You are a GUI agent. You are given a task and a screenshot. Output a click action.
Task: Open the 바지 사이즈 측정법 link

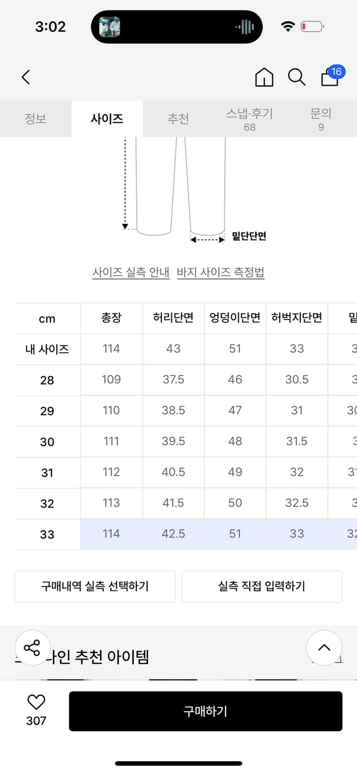[221, 272]
